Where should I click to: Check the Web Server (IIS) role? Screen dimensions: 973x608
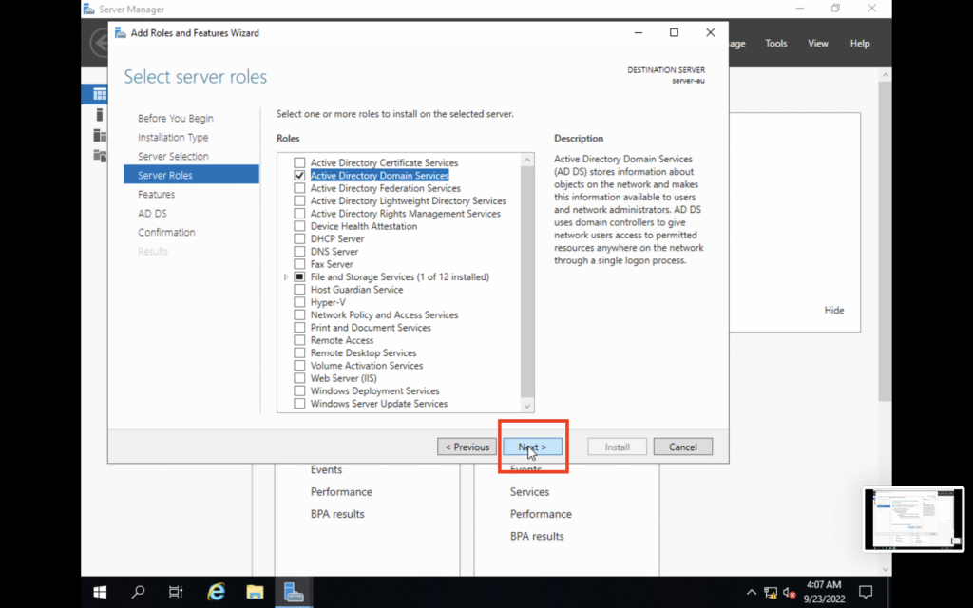300,378
